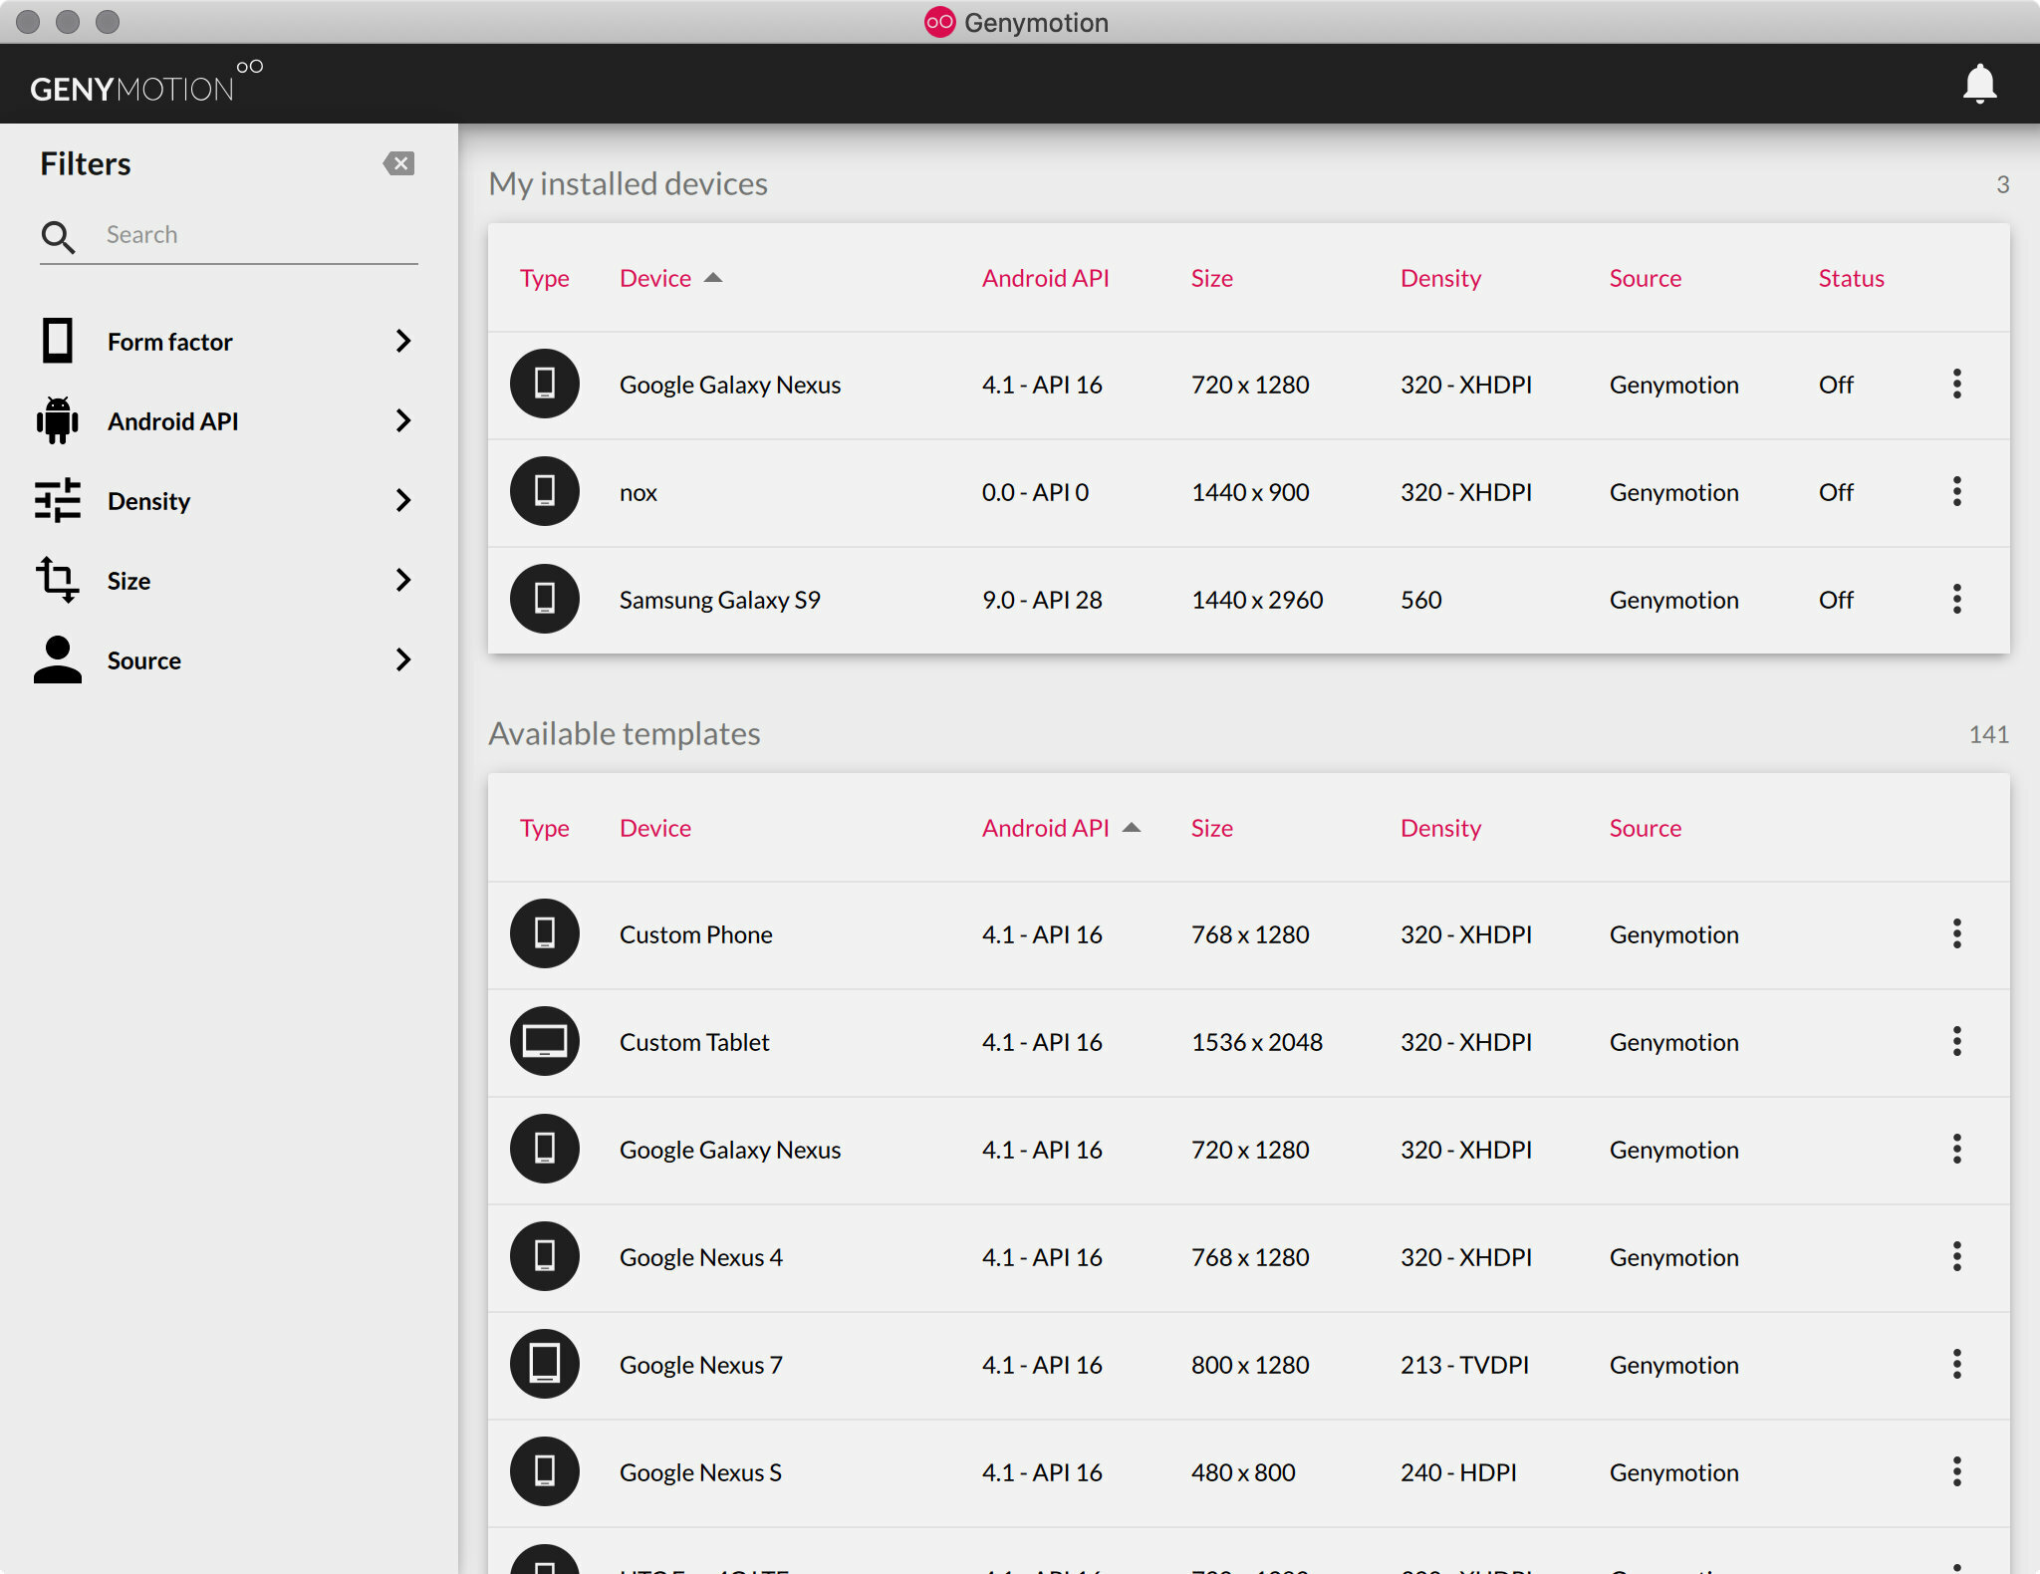
Task: Clear filters with the backspace icon
Action: tap(398, 163)
